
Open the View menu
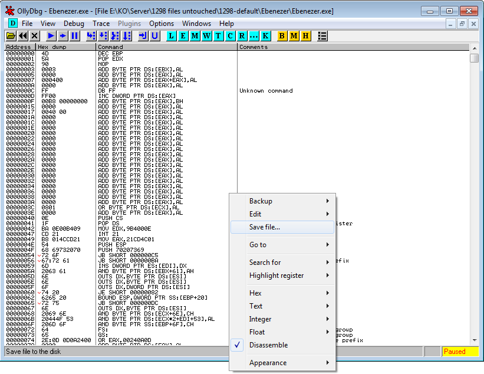pyautogui.click(x=48, y=24)
